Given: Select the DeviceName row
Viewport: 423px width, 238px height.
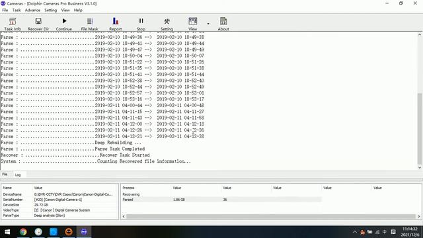Looking at the screenshot, I should (60, 194).
